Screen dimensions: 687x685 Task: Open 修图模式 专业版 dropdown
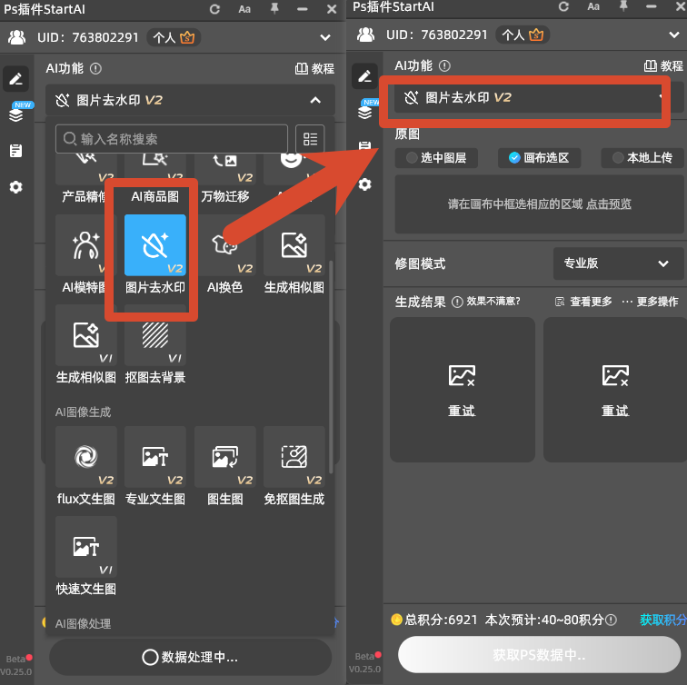click(x=618, y=263)
